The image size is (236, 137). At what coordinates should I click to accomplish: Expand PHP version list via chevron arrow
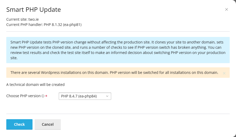107,96
